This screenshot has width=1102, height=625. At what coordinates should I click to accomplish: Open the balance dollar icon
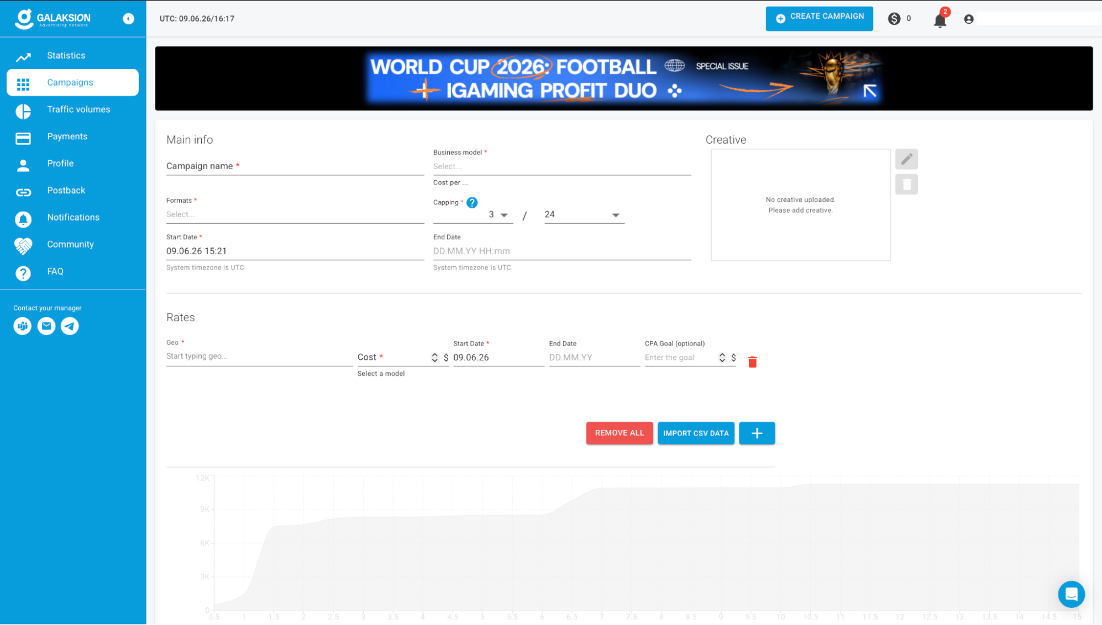[894, 19]
